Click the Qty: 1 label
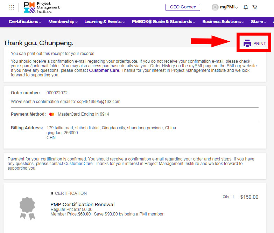The height and width of the screenshot is (233, 274). tap(228, 197)
